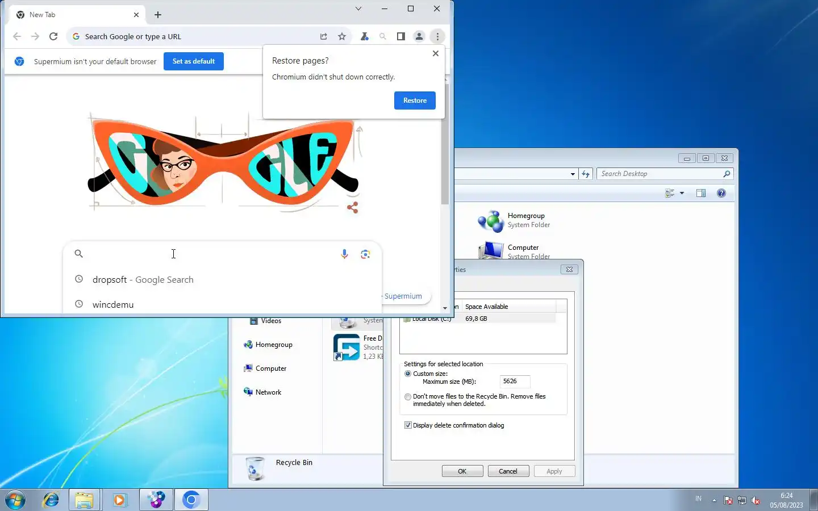Image resolution: width=818 pixels, height=511 pixels.
Task: Click the browser vertical scrollbar
Action: point(445,144)
